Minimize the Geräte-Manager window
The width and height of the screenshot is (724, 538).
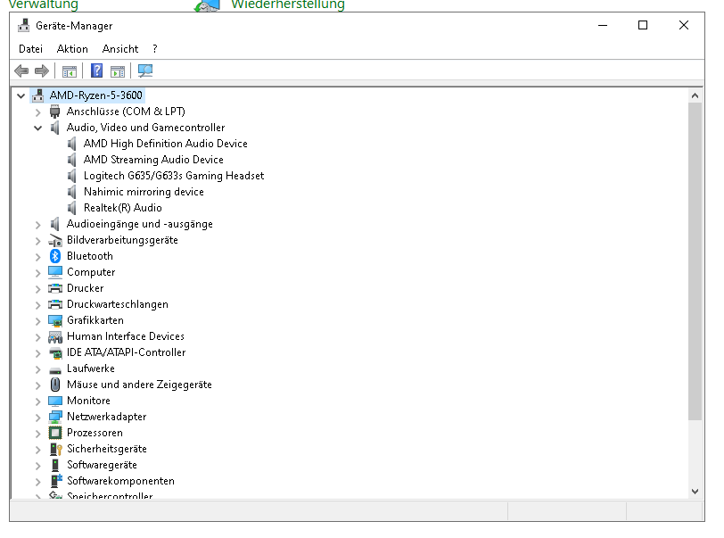pyautogui.click(x=603, y=25)
